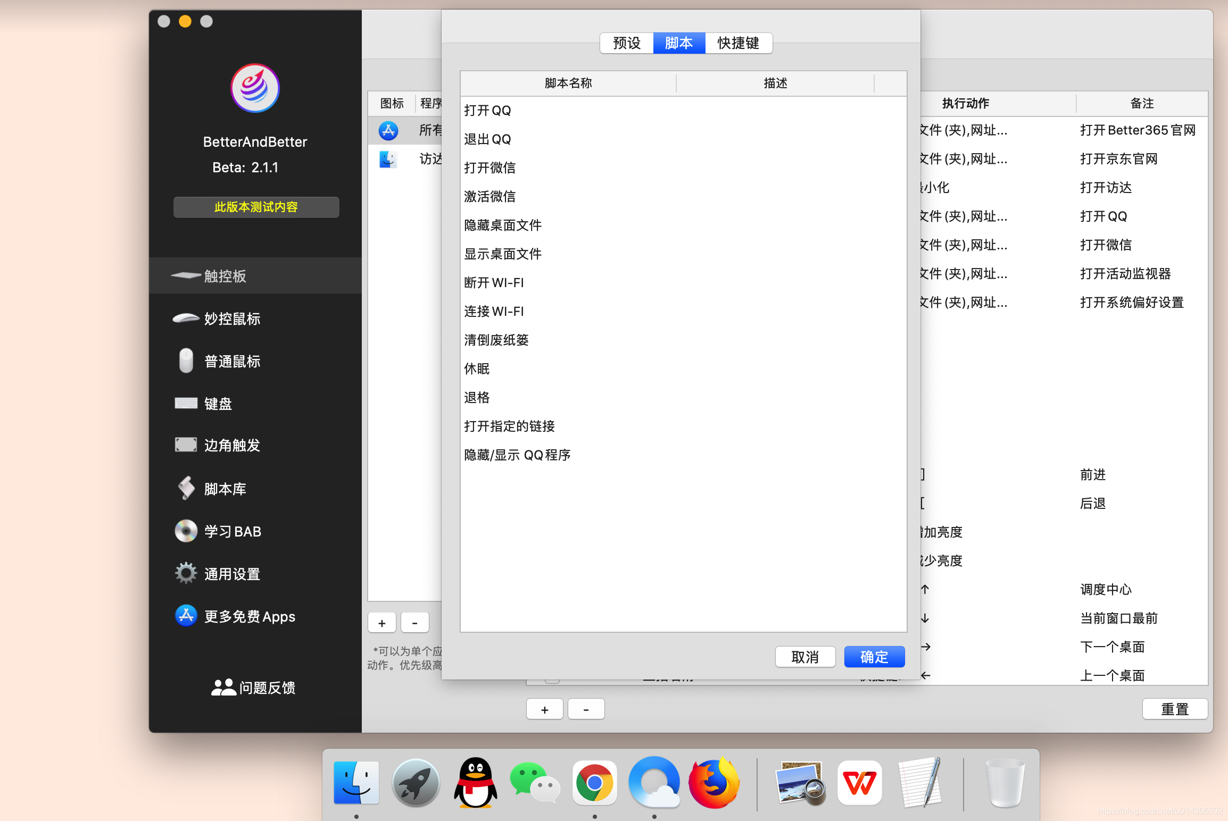This screenshot has height=821, width=1228.
Task: Open 通用设置 general settings
Action: (255, 573)
